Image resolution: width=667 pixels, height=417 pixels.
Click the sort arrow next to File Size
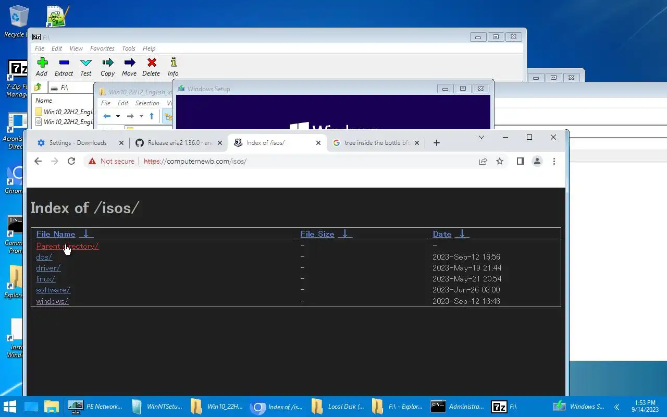tap(345, 234)
